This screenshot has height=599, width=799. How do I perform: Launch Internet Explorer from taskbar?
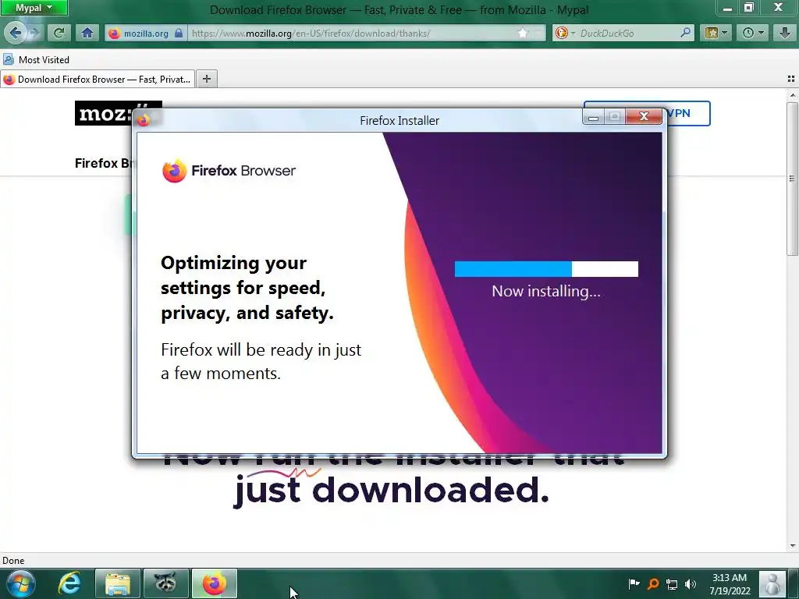tap(69, 583)
